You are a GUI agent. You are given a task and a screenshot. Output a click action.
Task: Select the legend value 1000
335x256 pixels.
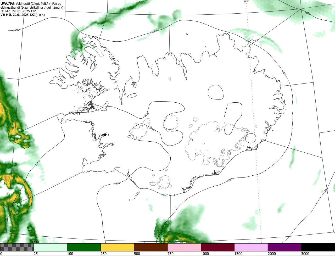click(x=205, y=254)
